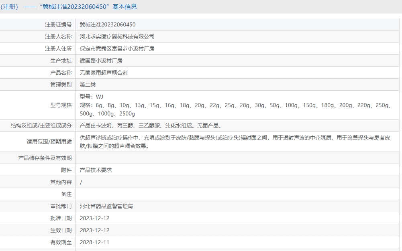Open the 产品技术要求 attachment entry
Screen dimensions: 402x251
(x=96, y=170)
